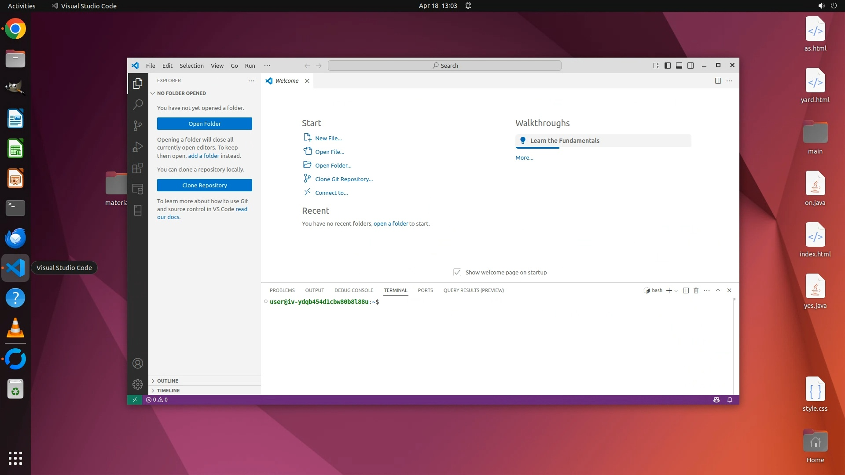Open the Search view in activity bar
Image resolution: width=845 pixels, height=475 pixels.
(138, 104)
